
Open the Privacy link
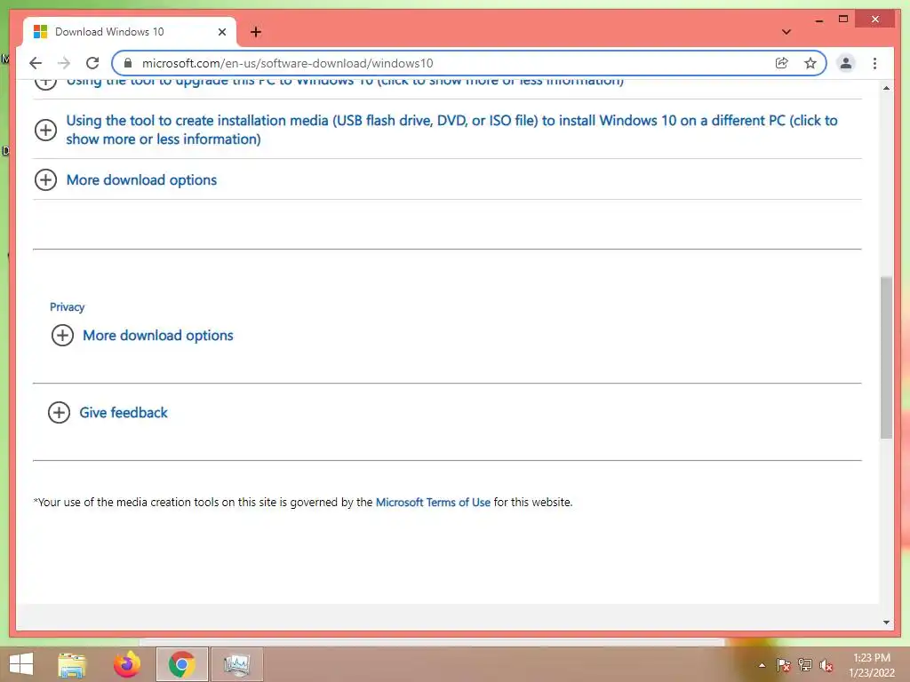point(67,306)
